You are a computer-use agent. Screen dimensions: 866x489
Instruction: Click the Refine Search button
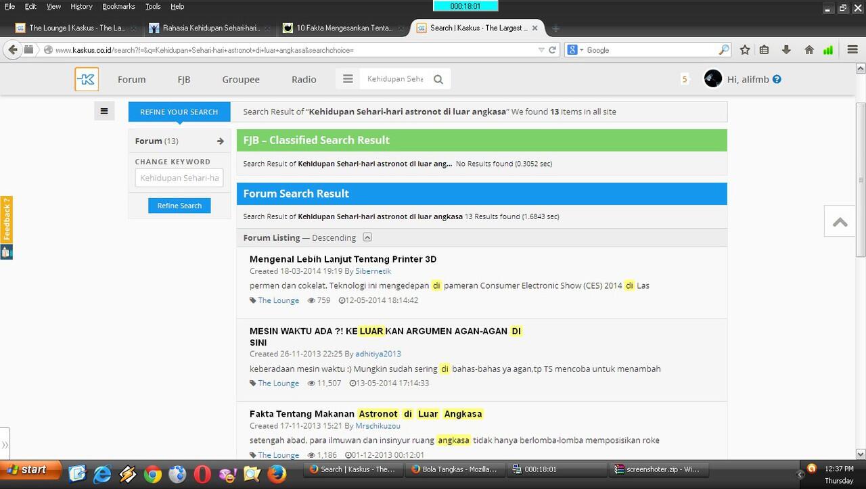pyautogui.click(x=179, y=206)
